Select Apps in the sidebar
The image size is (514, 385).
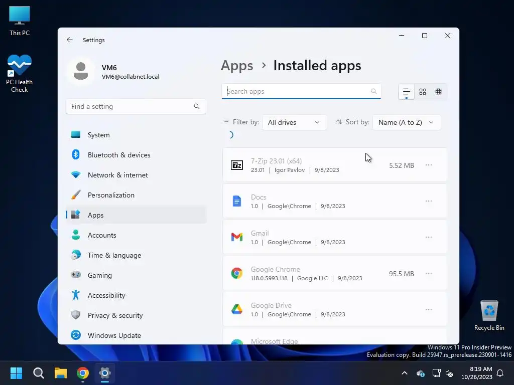pos(136,215)
